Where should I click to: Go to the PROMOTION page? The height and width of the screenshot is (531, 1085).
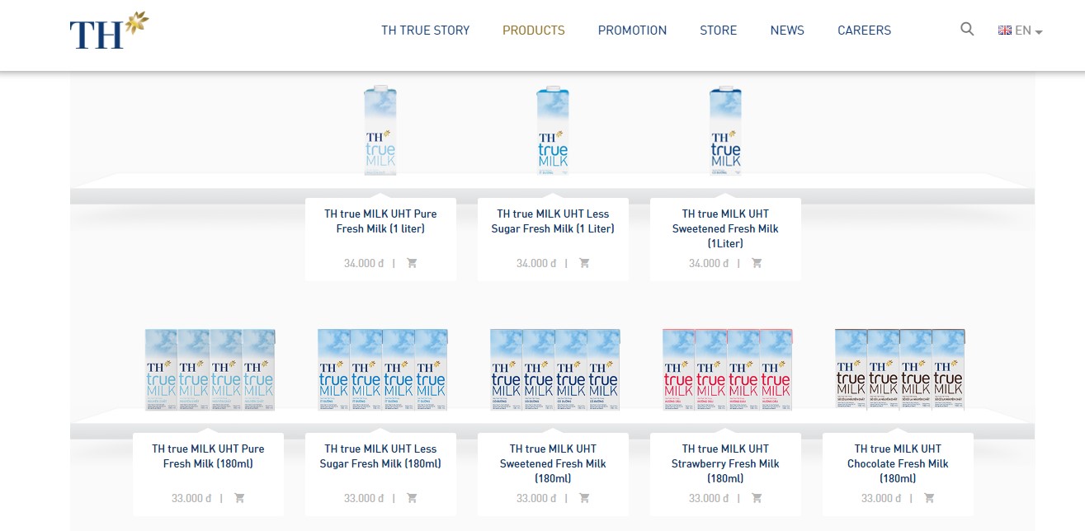click(x=632, y=31)
